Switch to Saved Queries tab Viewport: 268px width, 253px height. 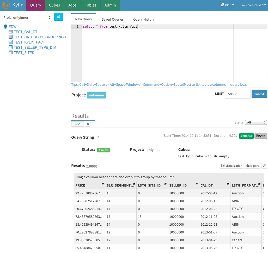(x=113, y=19)
